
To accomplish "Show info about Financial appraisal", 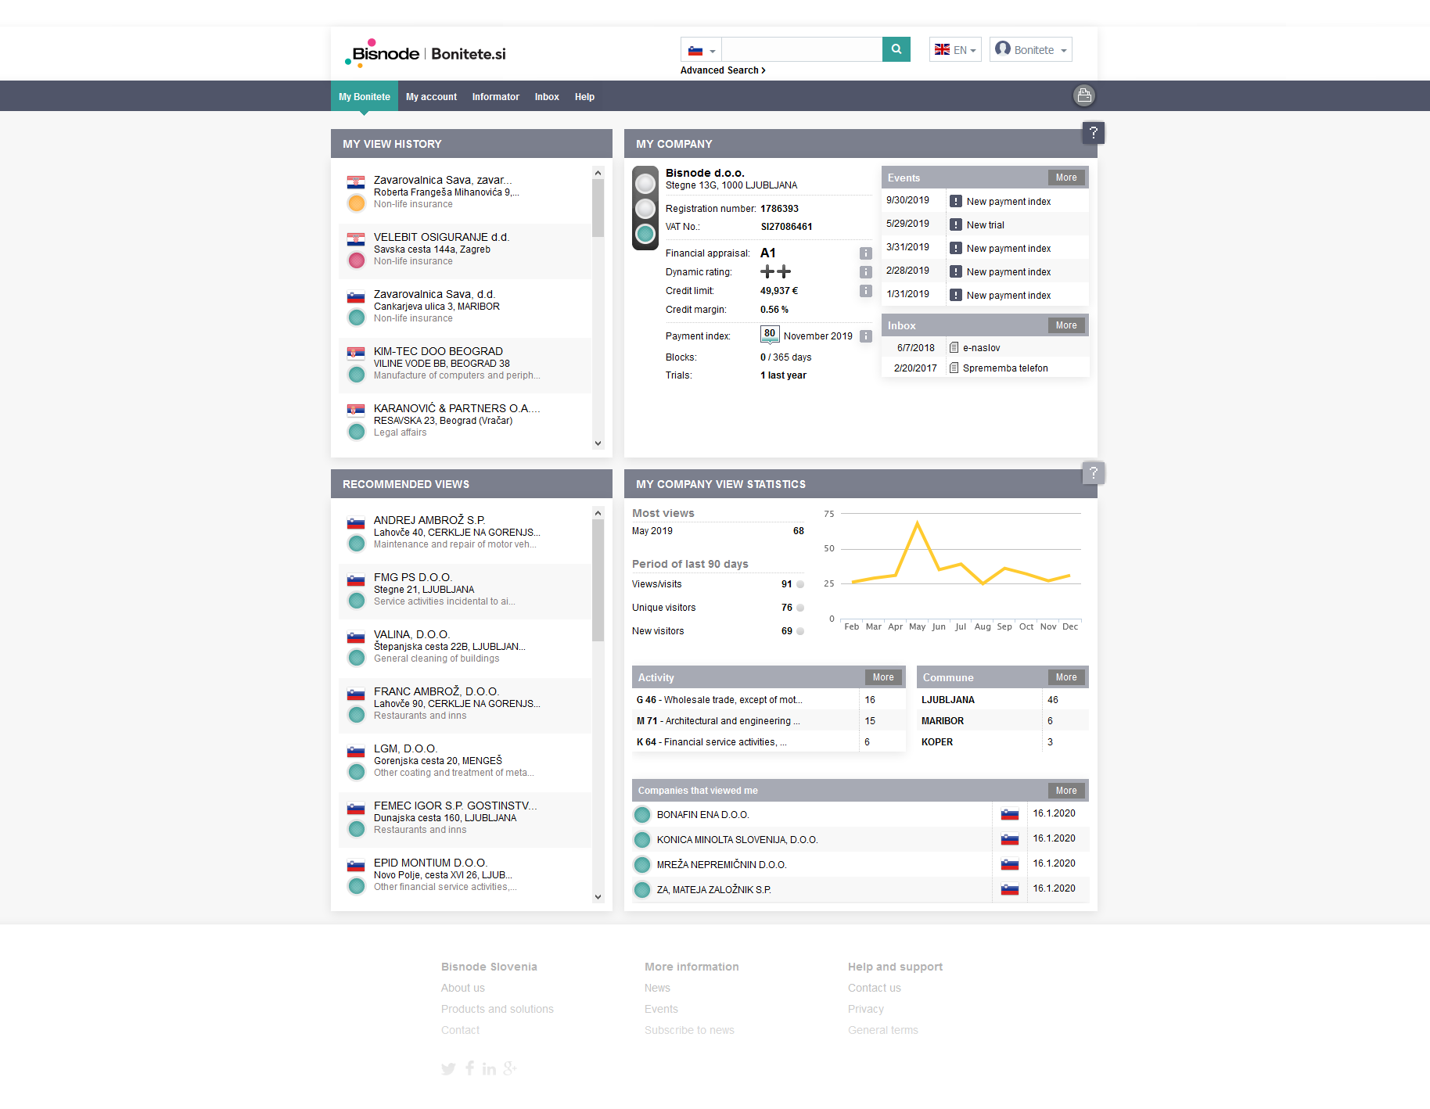I will (x=865, y=253).
